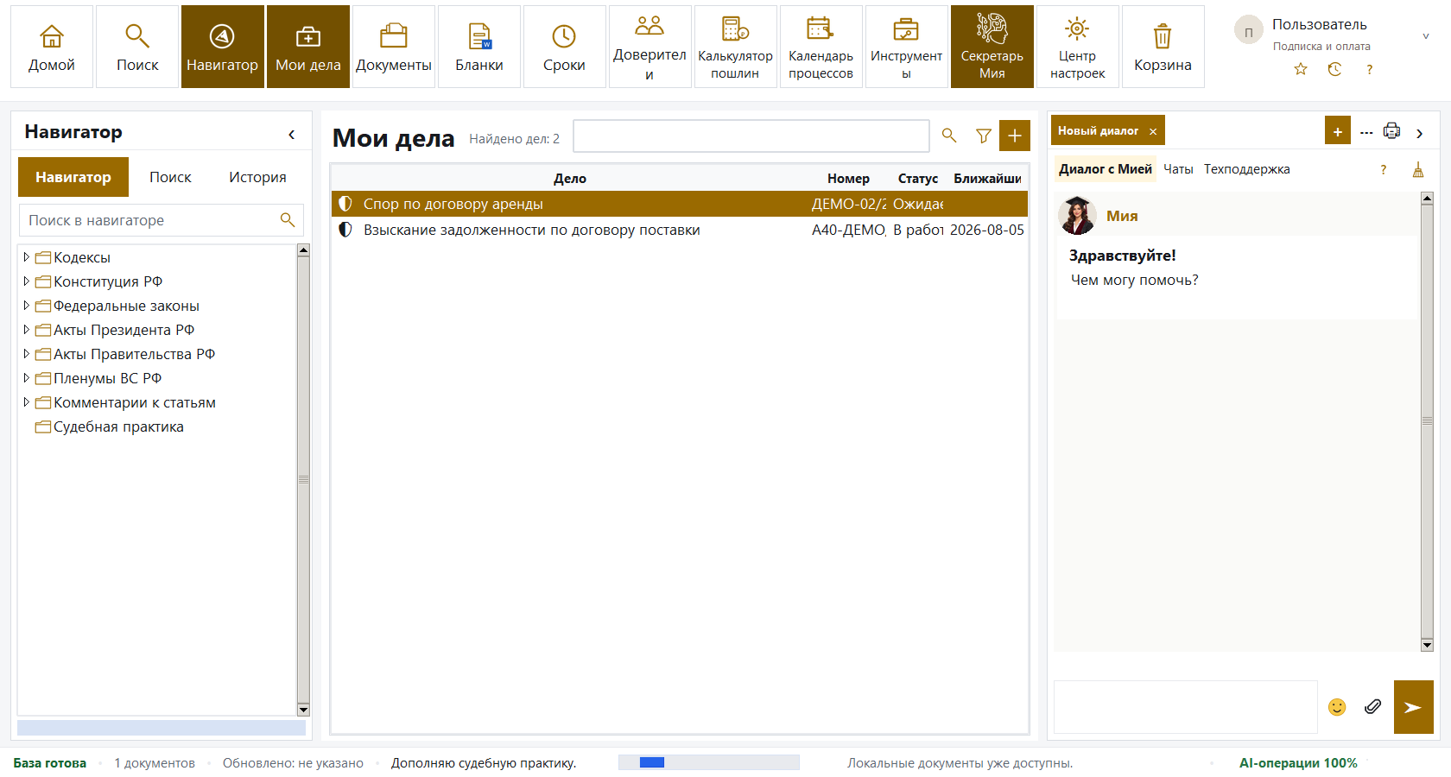Open the Центр настроек
Screen dimensions: 1451x777
click(1078, 47)
